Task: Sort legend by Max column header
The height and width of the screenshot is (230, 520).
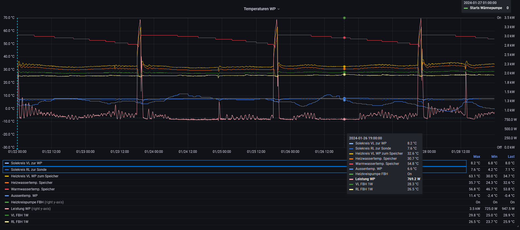Action: [x=477, y=157]
